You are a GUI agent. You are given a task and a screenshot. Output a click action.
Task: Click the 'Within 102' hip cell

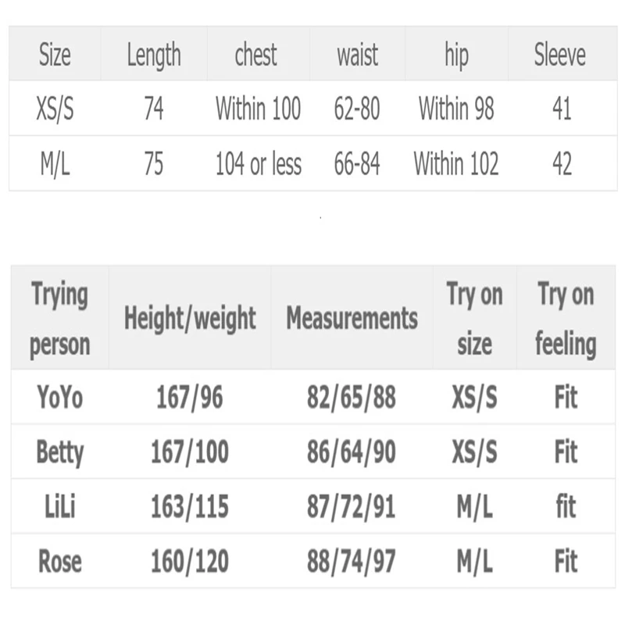click(456, 163)
